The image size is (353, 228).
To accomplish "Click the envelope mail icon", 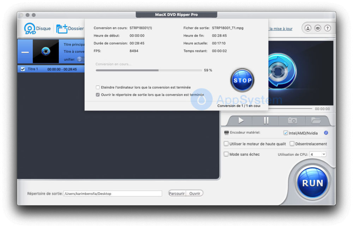I will pyautogui.click(x=318, y=28).
